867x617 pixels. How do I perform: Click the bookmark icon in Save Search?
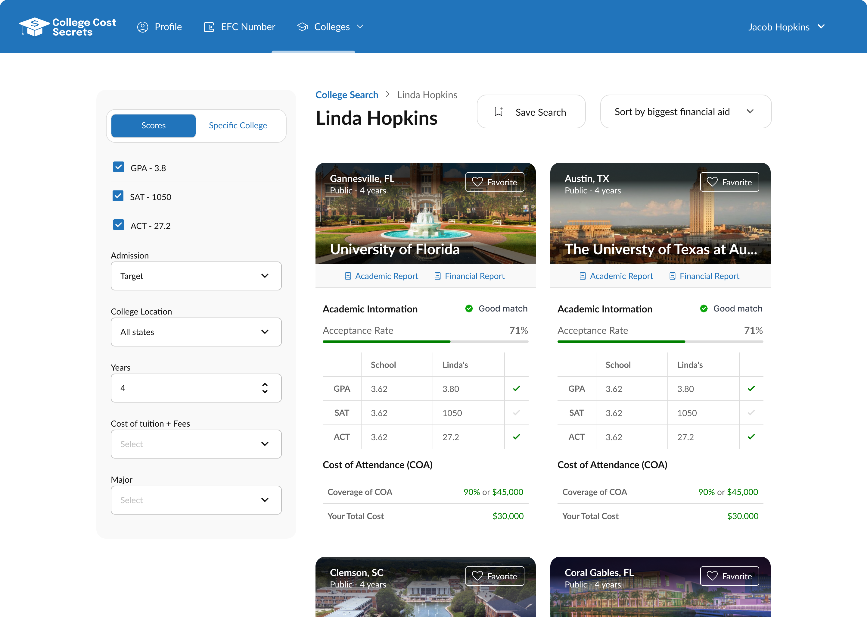coord(499,111)
